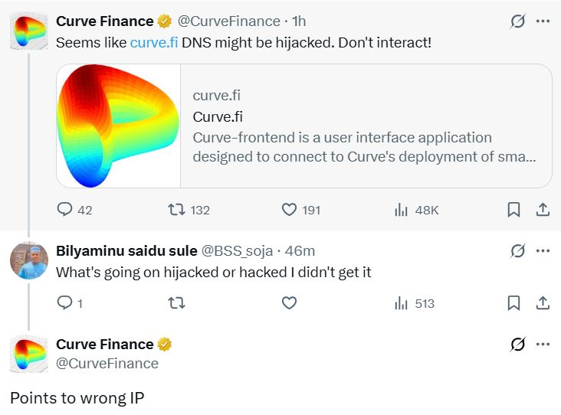This screenshot has height=415, width=561.
Task: Share Bilyaminu saidu sule's reply
Action: point(542,303)
